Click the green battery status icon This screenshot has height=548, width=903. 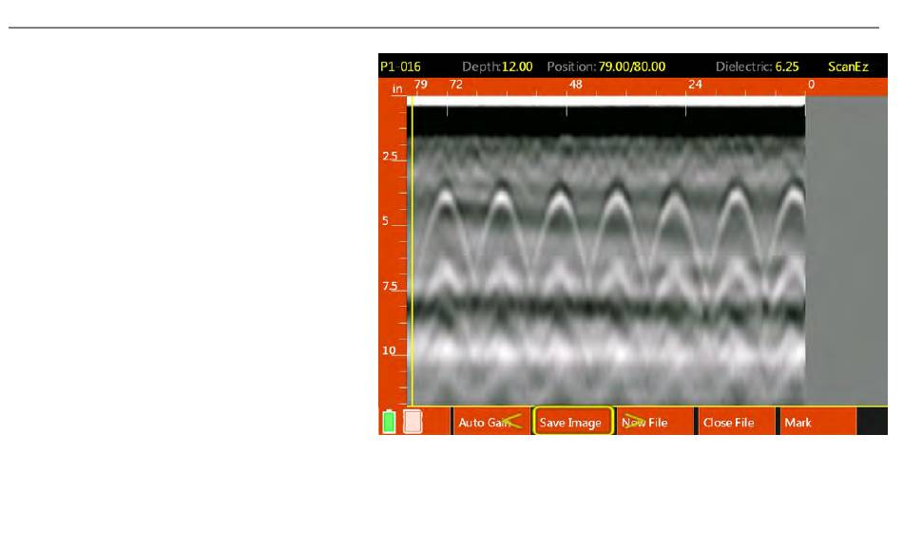(x=389, y=422)
